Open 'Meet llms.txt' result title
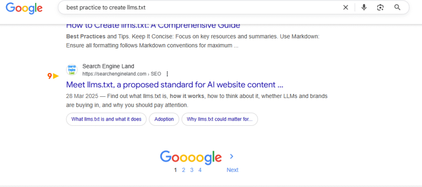Screen dimensions: 422x187 [174, 85]
